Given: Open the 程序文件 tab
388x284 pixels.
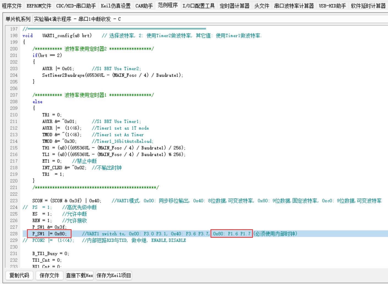Looking at the screenshot, I should [x=12, y=6].
